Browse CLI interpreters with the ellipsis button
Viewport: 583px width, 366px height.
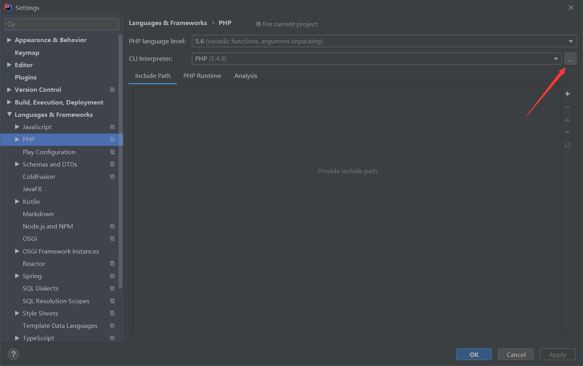pos(570,58)
